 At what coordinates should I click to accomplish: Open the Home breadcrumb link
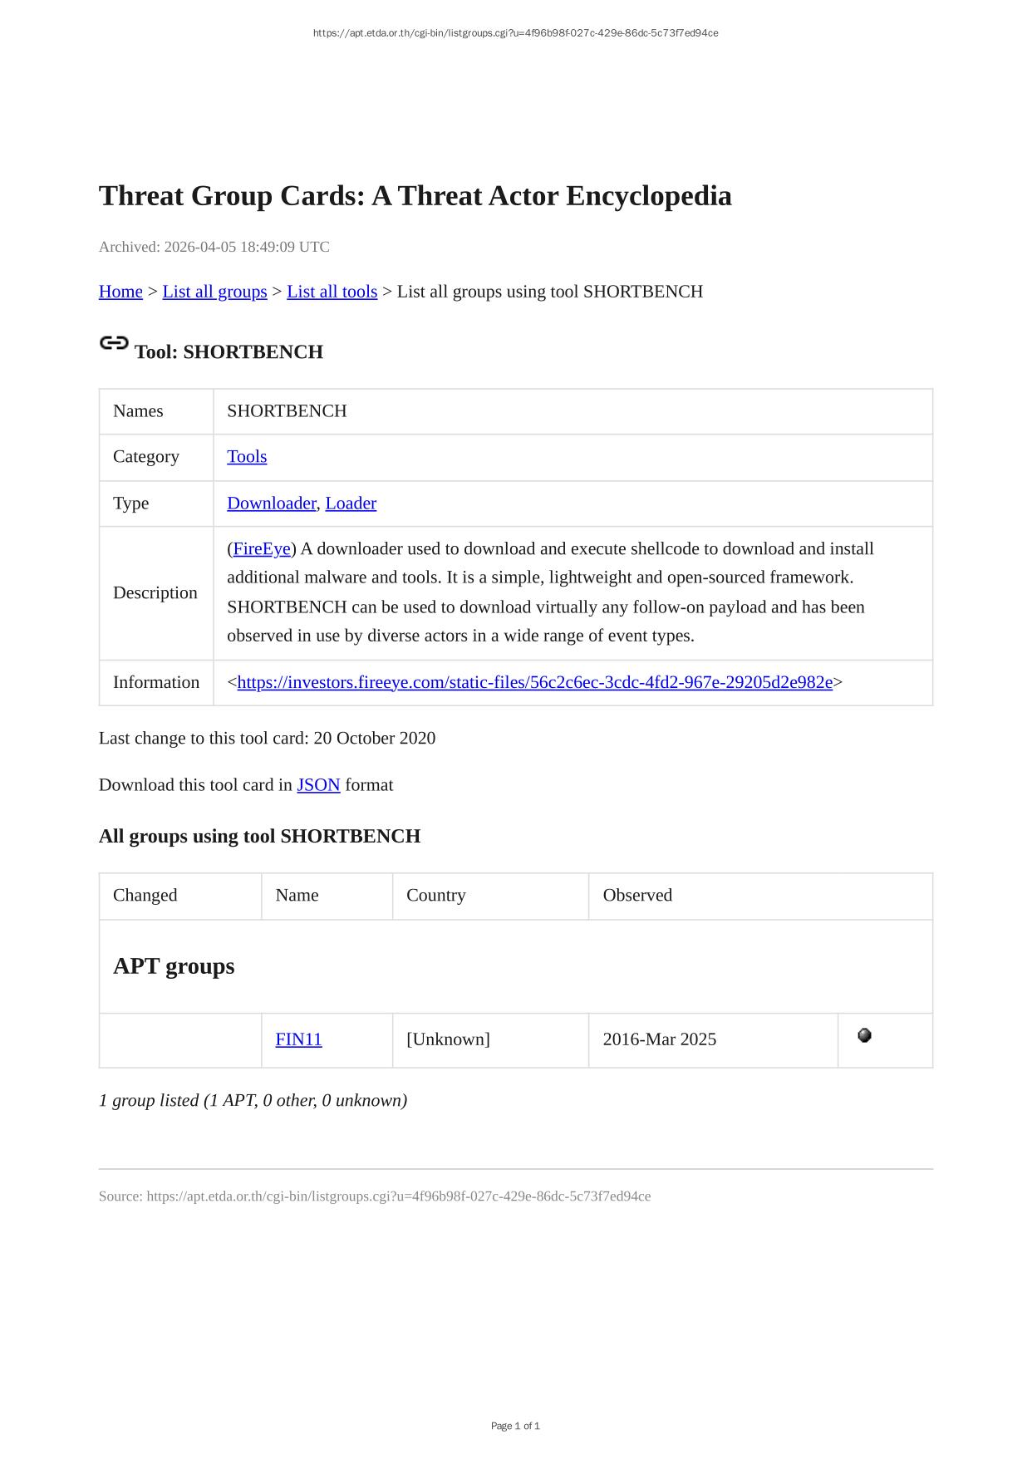pos(120,292)
